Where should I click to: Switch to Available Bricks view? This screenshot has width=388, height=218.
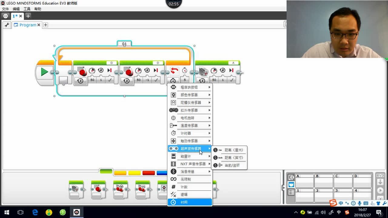point(292,191)
